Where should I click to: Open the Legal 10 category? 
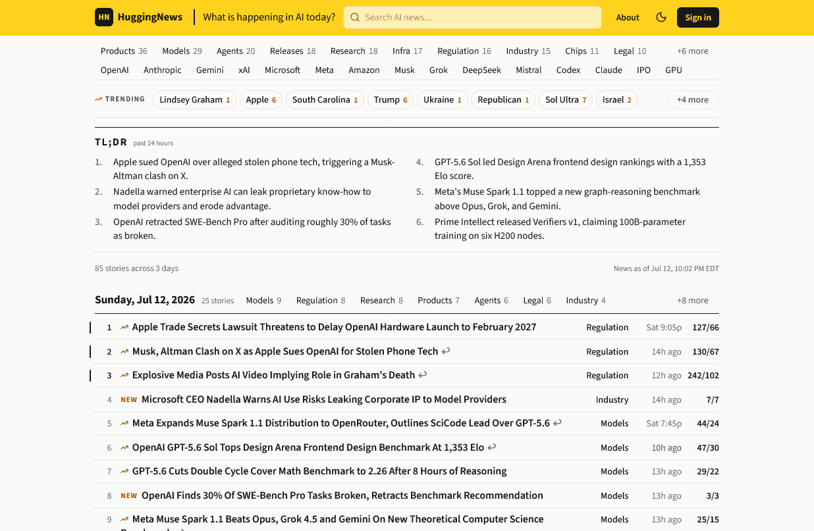tap(630, 51)
